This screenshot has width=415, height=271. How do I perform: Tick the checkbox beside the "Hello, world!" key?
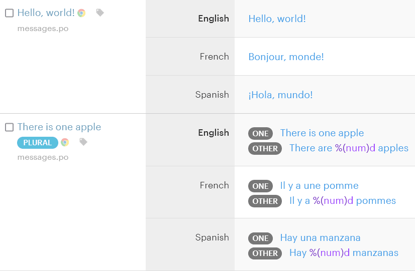[9, 13]
